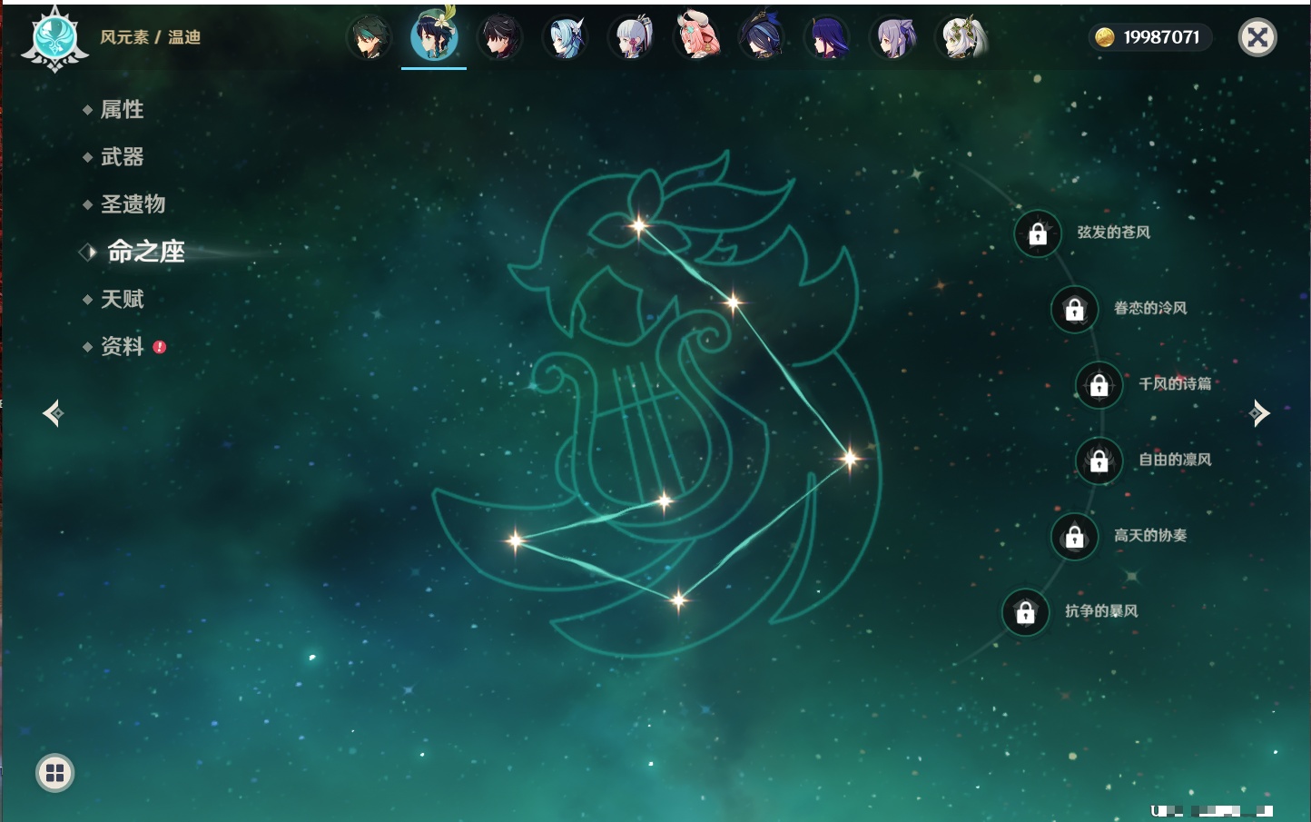Click the lock icon for 自由的凛风
Image resolution: width=1311 pixels, height=822 pixels.
[1099, 461]
